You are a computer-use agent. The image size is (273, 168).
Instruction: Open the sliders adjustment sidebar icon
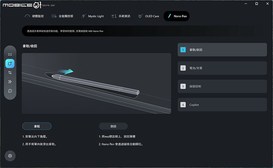[10, 73]
